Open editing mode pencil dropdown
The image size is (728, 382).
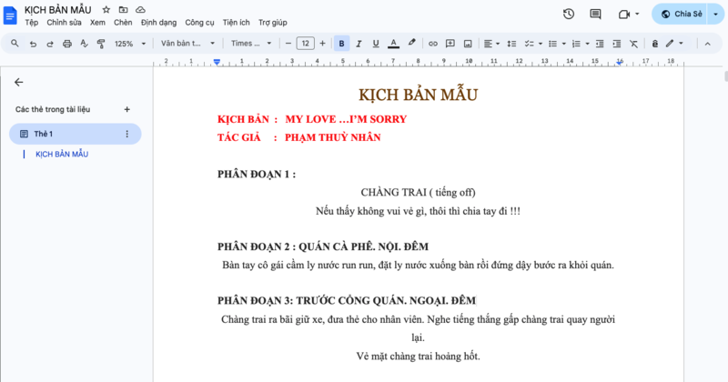(674, 44)
